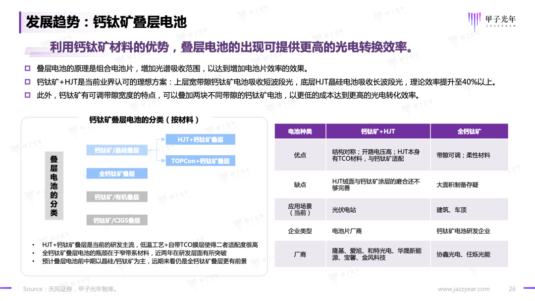Select the 电池种类 table header

click(x=300, y=131)
